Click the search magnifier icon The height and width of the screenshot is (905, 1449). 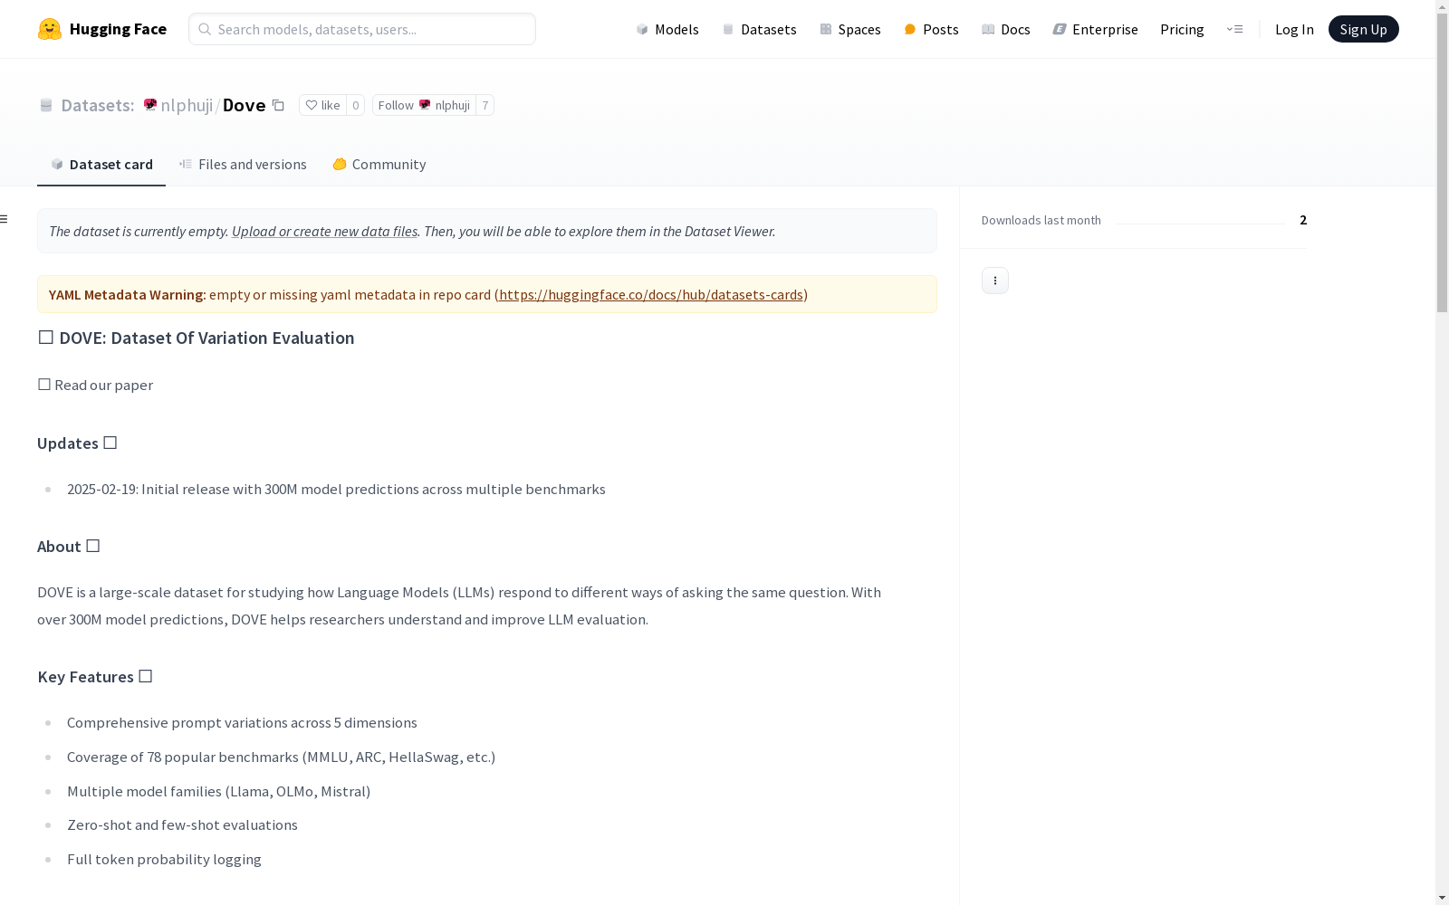coord(205,29)
